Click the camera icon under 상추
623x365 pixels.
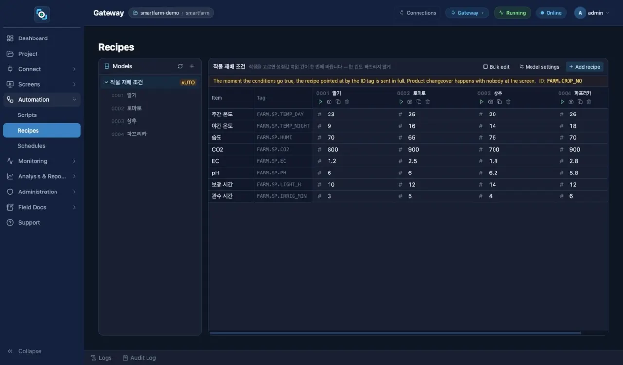(490, 102)
